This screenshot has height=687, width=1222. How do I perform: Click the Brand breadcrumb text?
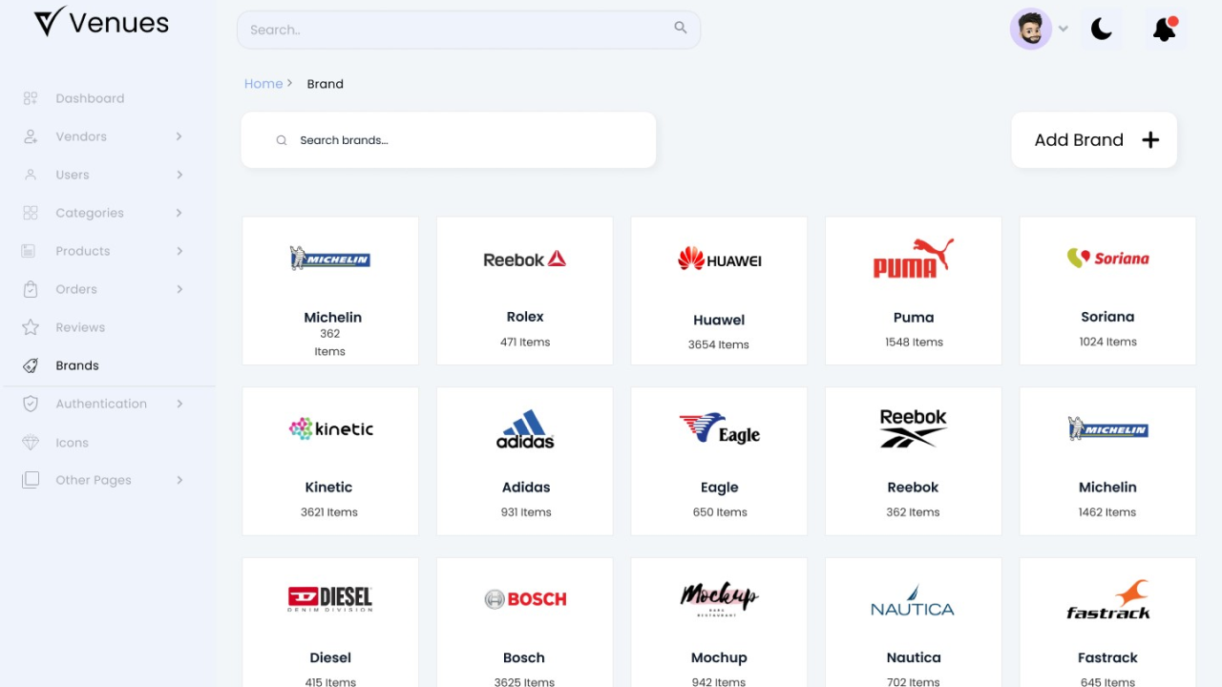326,84
